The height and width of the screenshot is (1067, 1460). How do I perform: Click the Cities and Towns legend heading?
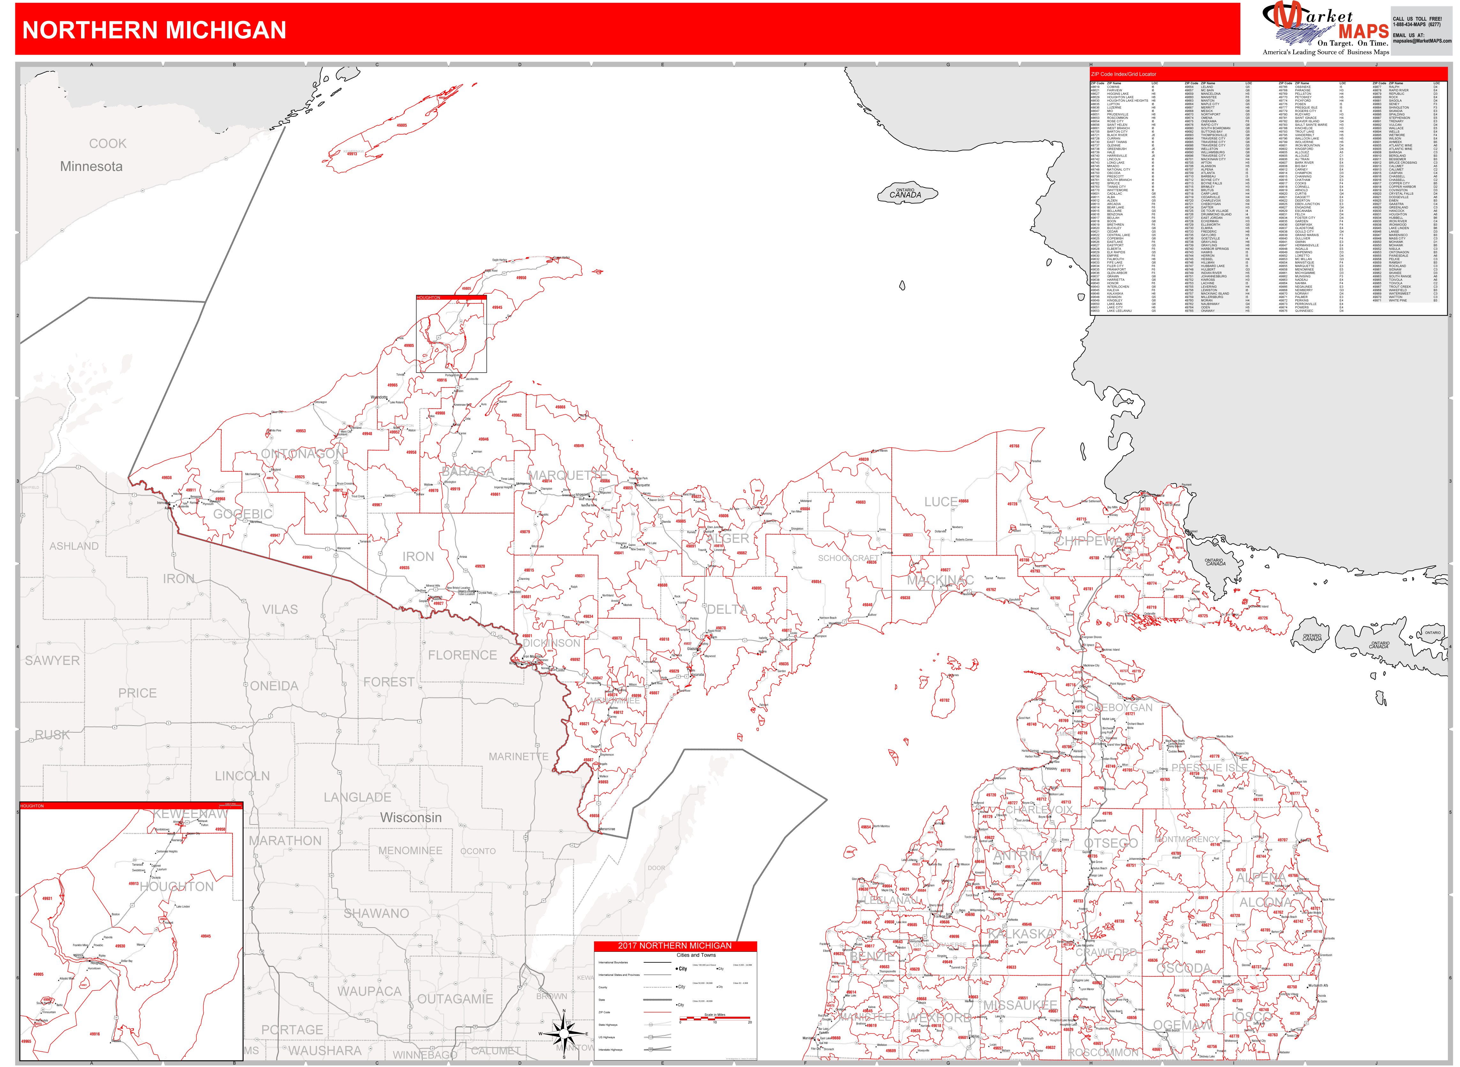[x=696, y=955]
